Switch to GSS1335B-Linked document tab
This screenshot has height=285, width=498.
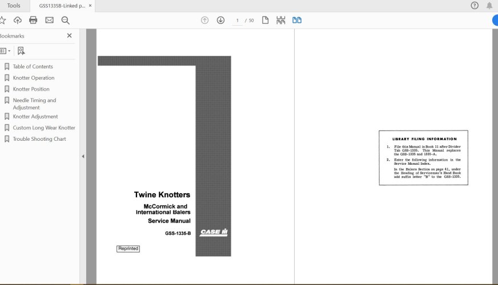62,6
